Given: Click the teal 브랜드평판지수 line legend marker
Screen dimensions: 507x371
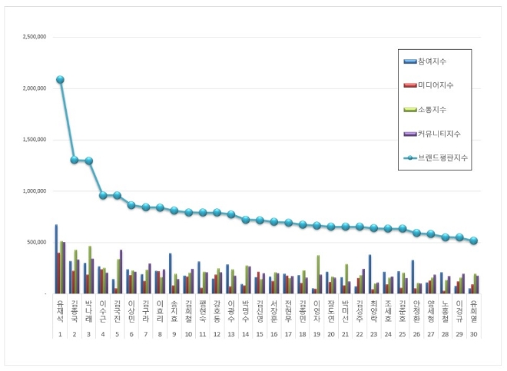Looking at the screenshot, I should 411,157.
